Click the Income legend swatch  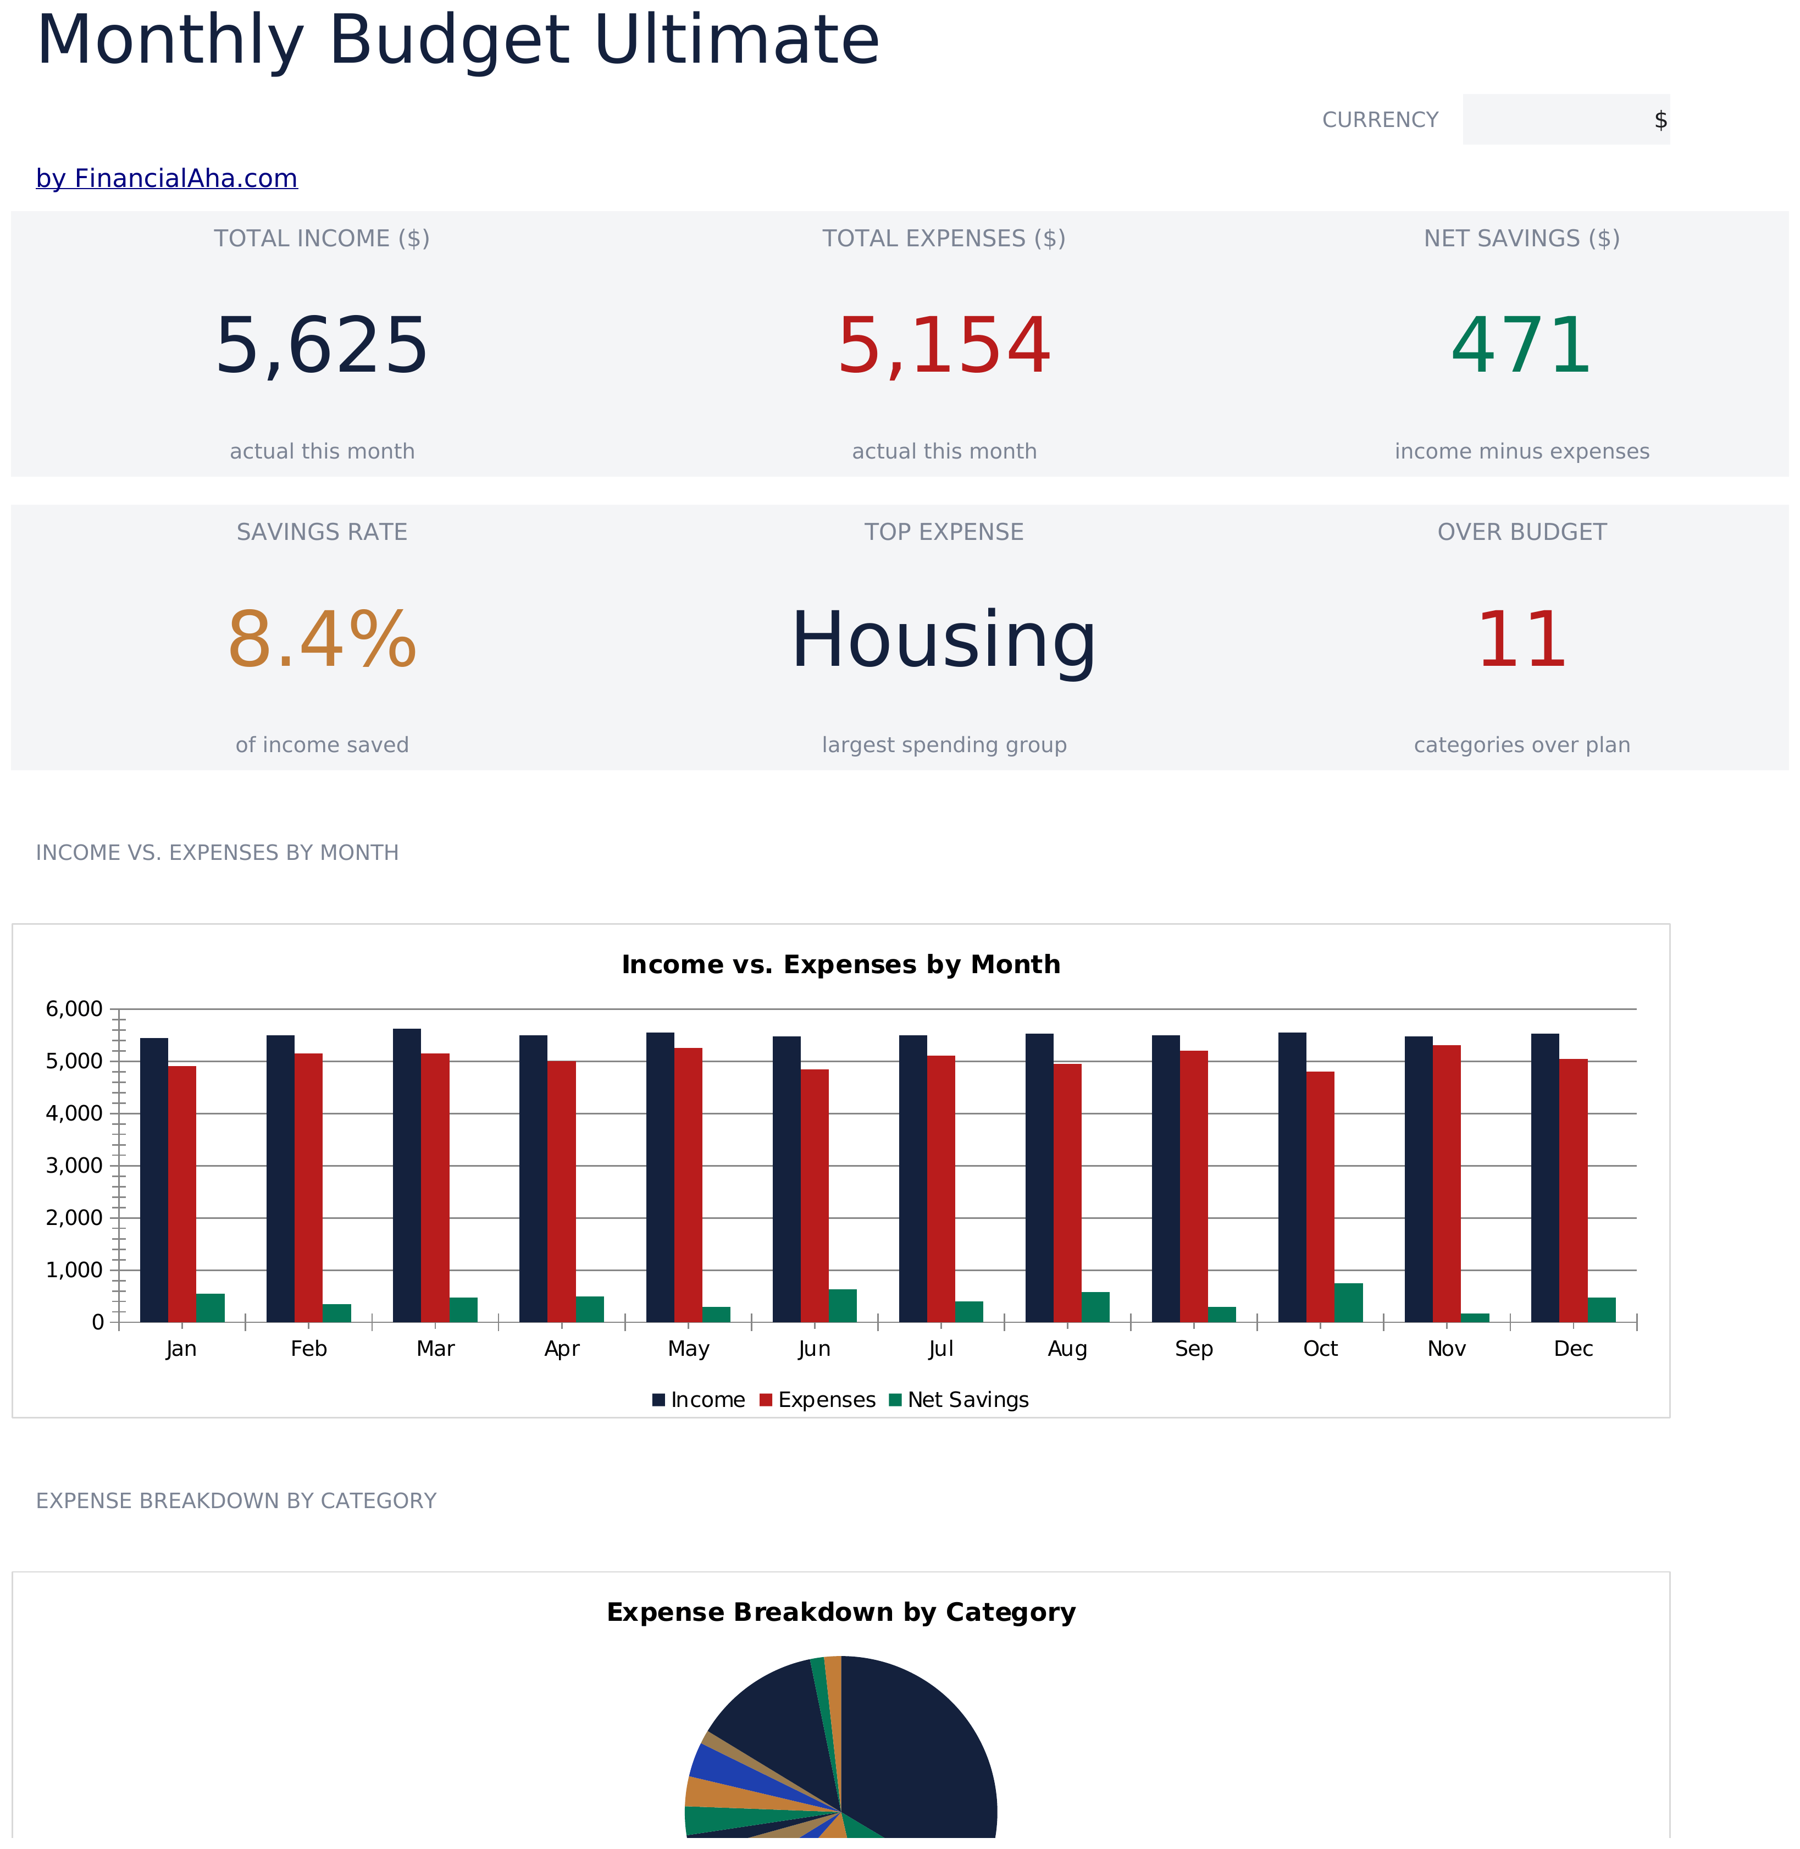pyautogui.click(x=658, y=1400)
